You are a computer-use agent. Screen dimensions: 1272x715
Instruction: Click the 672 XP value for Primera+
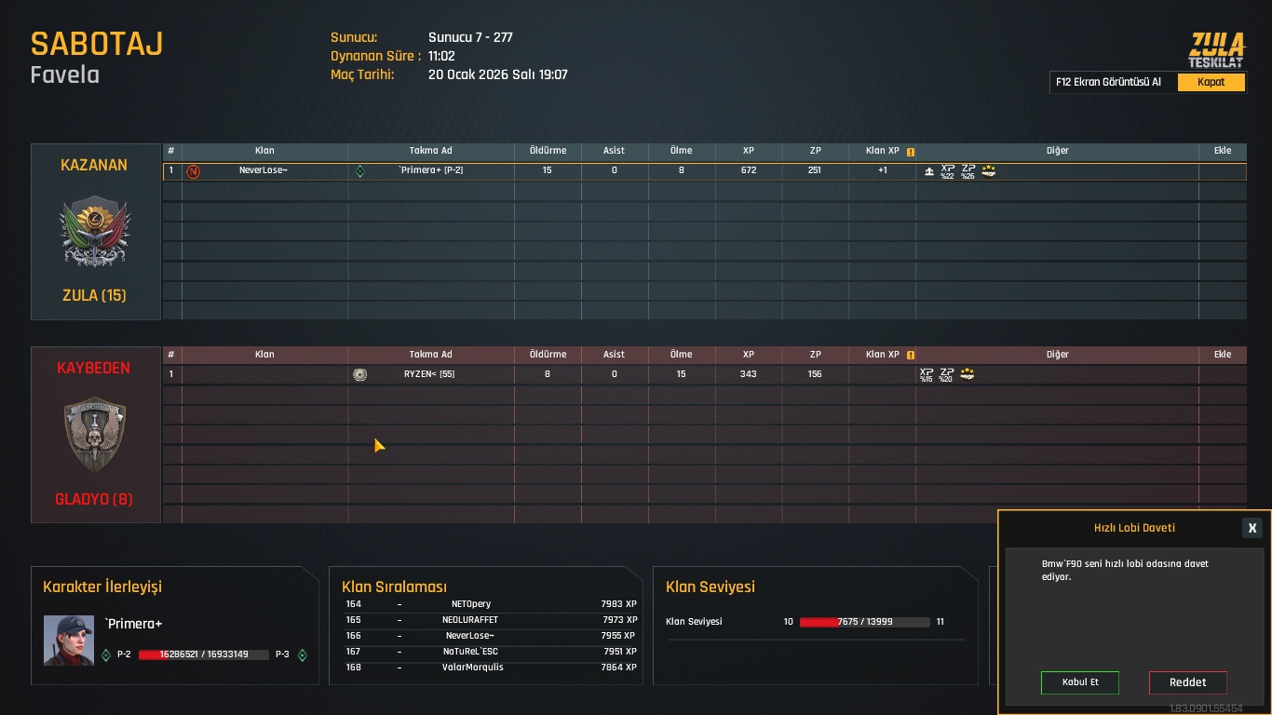coord(749,171)
